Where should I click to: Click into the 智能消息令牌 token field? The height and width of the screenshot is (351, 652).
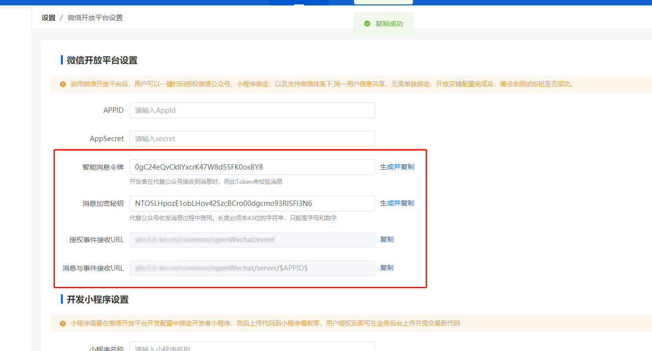pos(252,167)
